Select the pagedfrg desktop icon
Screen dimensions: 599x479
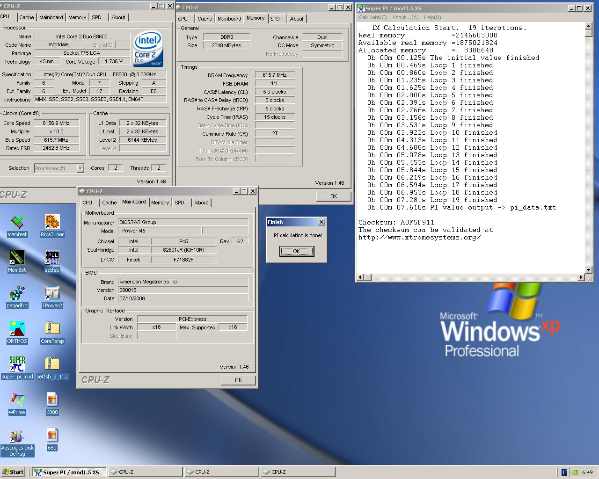pos(17,297)
